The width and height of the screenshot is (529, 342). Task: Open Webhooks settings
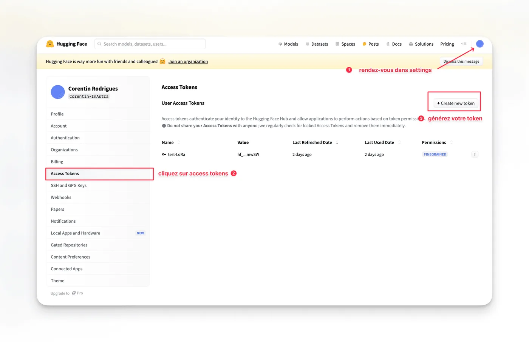pyautogui.click(x=98, y=197)
